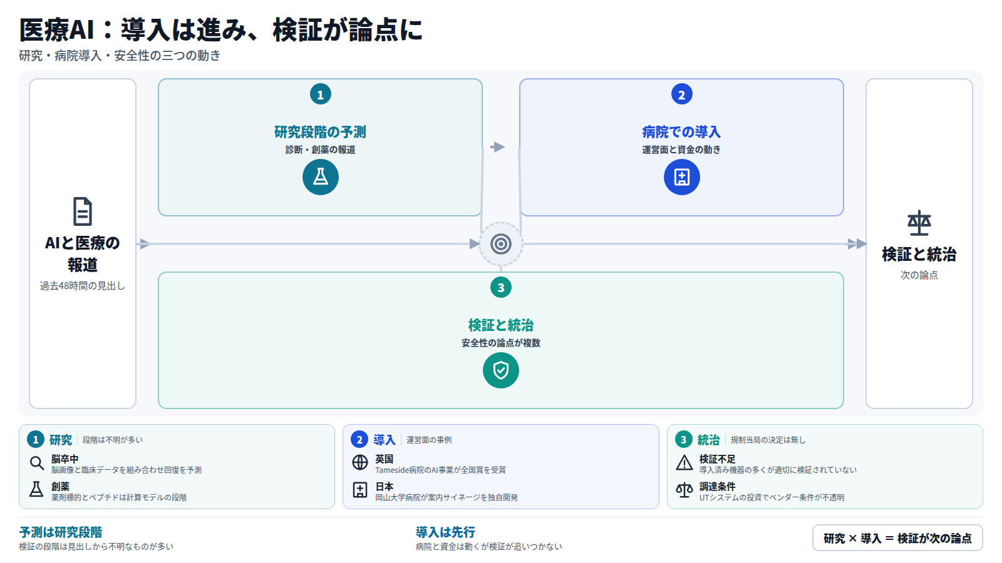The height and width of the screenshot is (563, 1002).
Task: Click 脳画像と臨床データを組み合わせ回復を予測 text
Action: click(127, 470)
